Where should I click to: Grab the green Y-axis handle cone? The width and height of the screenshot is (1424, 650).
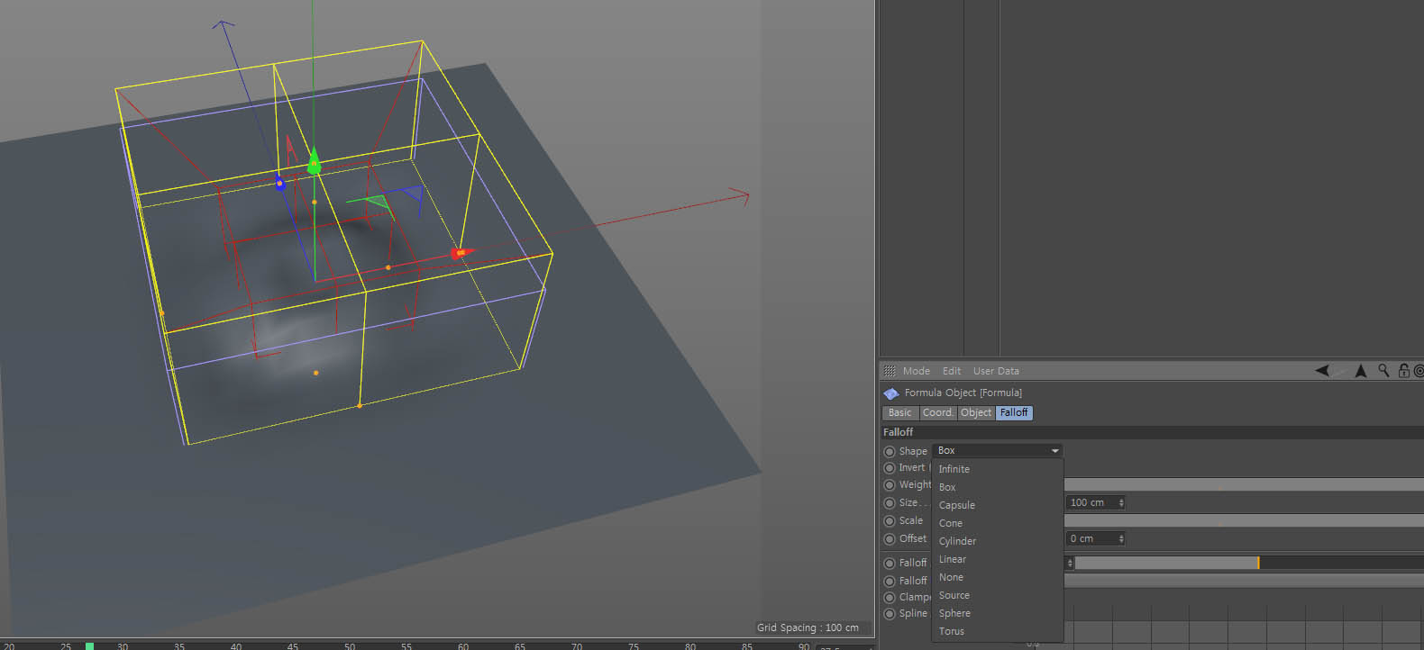pyautogui.click(x=314, y=163)
